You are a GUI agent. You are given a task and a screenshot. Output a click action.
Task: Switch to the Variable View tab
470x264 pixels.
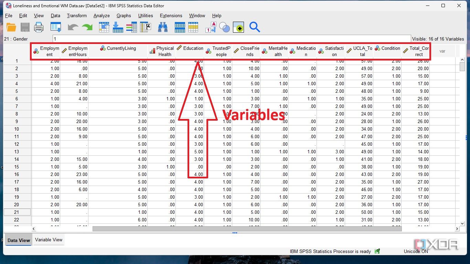49,240
